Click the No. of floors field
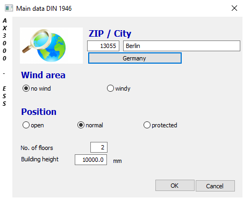Image resolution: width=243 pixels, height=198 pixels. click(99, 147)
